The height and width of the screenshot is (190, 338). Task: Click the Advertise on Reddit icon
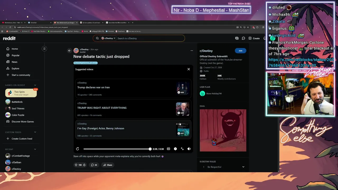coord(237,38)
